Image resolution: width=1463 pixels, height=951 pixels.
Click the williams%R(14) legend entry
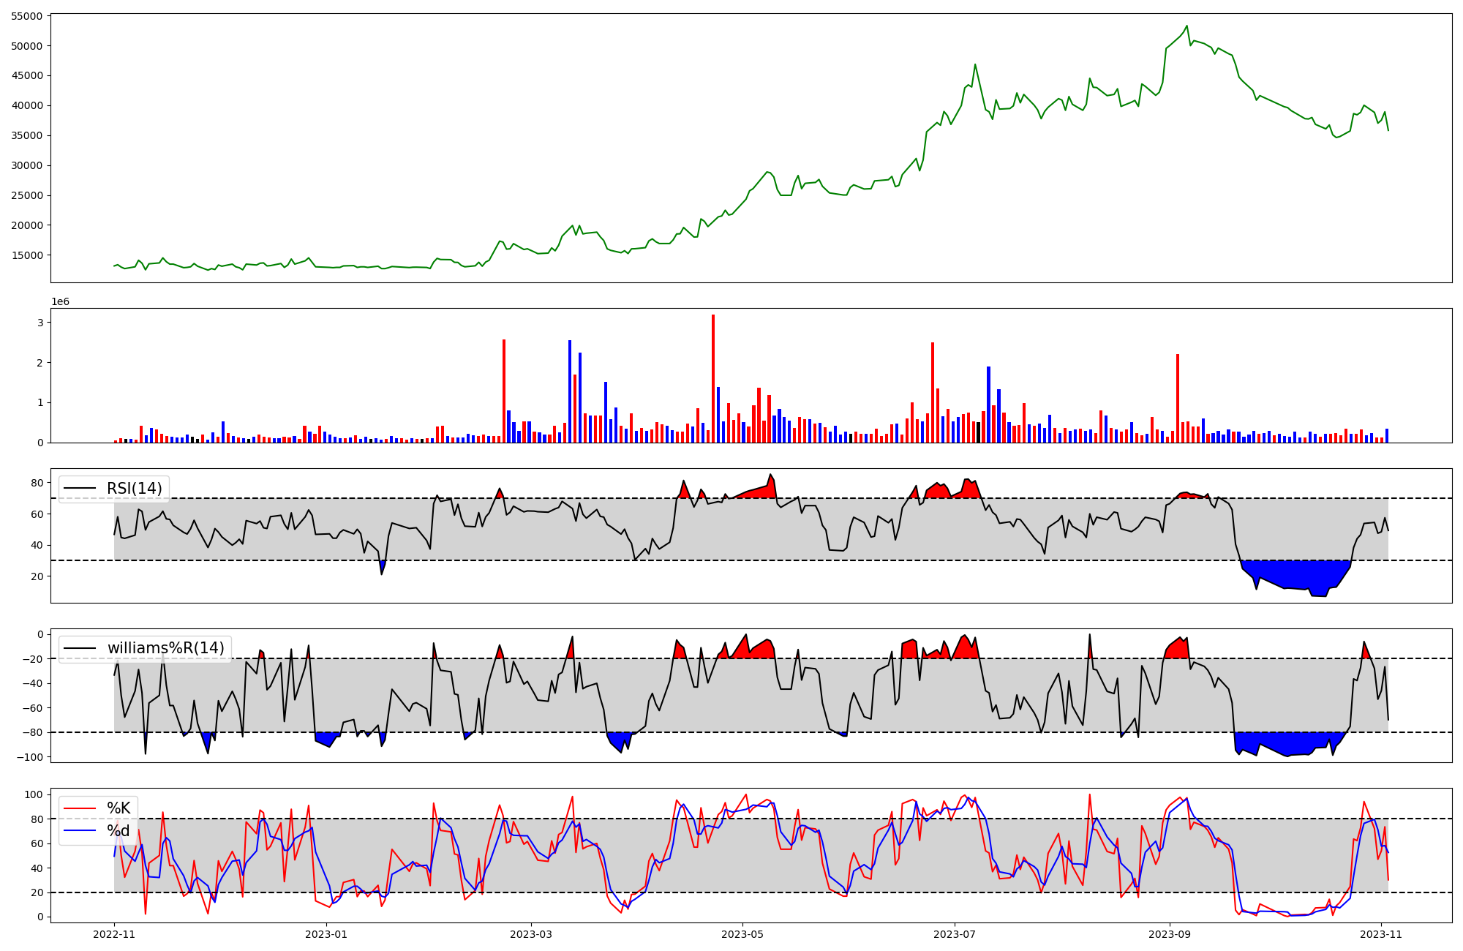(165, 648)
